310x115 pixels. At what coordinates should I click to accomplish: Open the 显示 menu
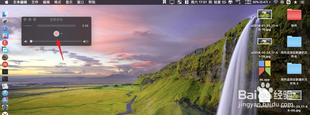coord(69,2)
